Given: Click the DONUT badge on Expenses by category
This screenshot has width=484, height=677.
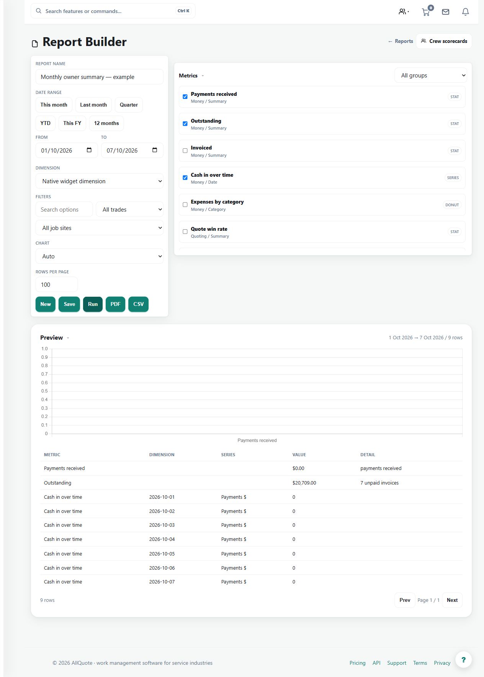Looking at the screenshot, I should [x=452, y=205].
